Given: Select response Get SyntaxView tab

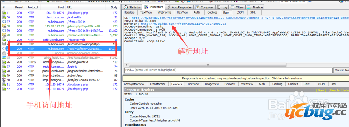Looking at the screenshot, I should 134,84.
